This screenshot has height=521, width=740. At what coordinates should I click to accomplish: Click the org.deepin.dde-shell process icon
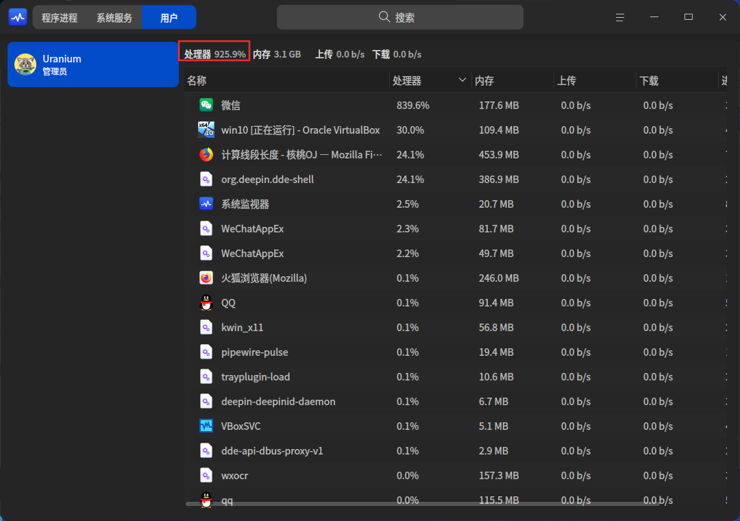click(206, 179)
